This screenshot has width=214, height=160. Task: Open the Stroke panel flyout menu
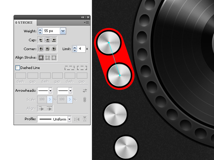coord(86,23)
